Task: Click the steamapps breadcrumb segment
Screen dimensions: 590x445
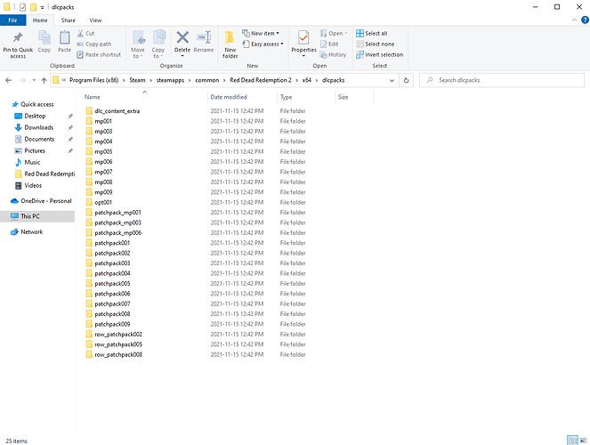Action: click(x=171, y=80)
